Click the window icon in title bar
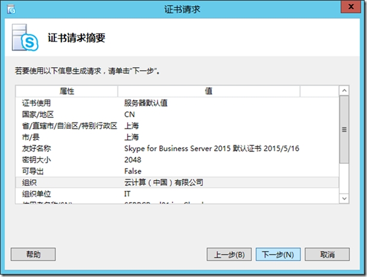This screenshot has height=277, width=367. [x=11, y=10]
